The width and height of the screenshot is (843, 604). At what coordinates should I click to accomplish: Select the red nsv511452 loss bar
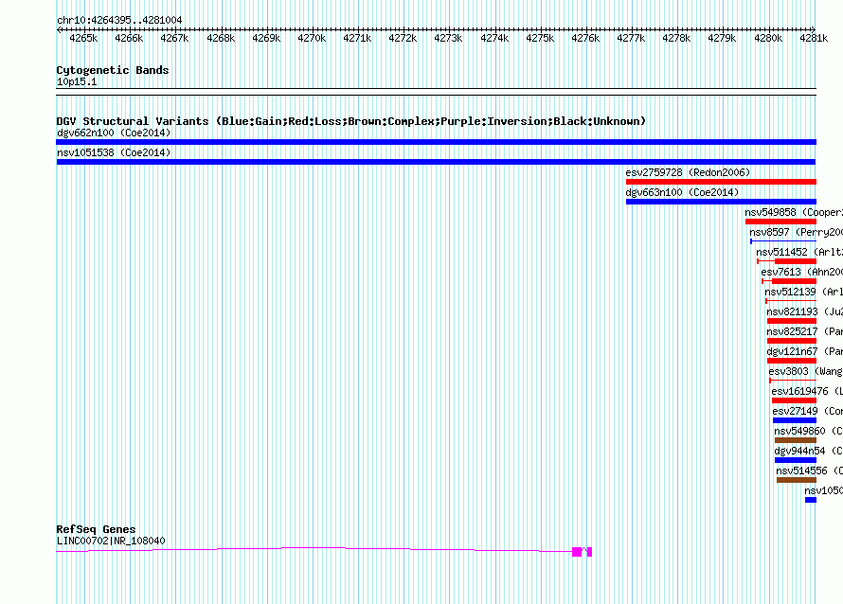pyautogui.click(x=795, y=261)
